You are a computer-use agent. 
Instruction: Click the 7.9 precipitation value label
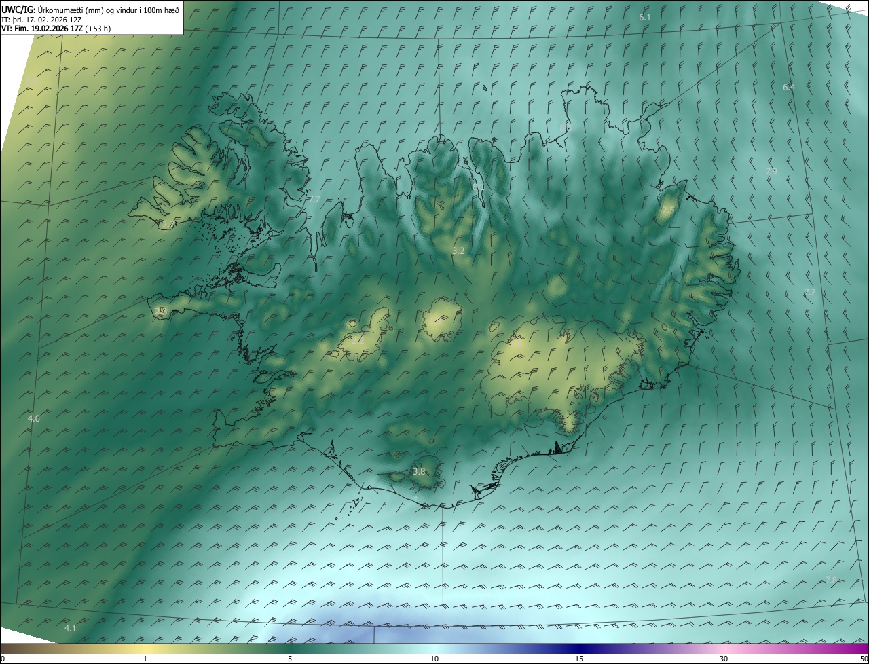pos(771,171)
